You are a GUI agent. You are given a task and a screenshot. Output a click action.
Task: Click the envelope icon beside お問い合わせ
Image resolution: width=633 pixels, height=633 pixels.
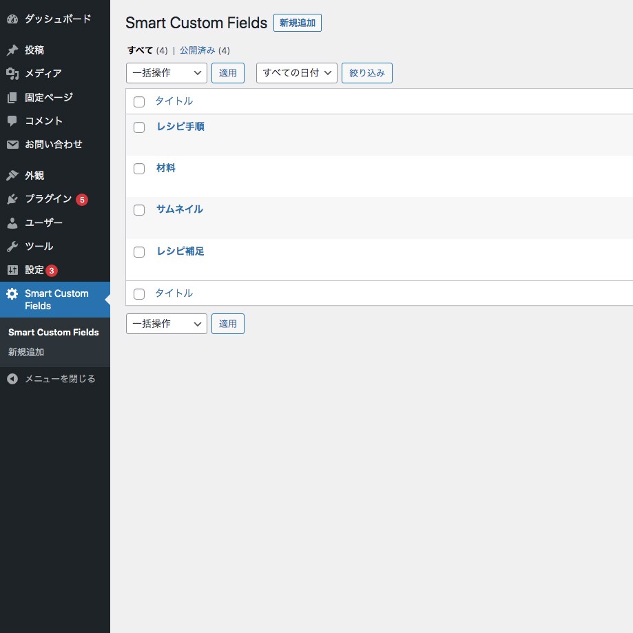(12, 145)
